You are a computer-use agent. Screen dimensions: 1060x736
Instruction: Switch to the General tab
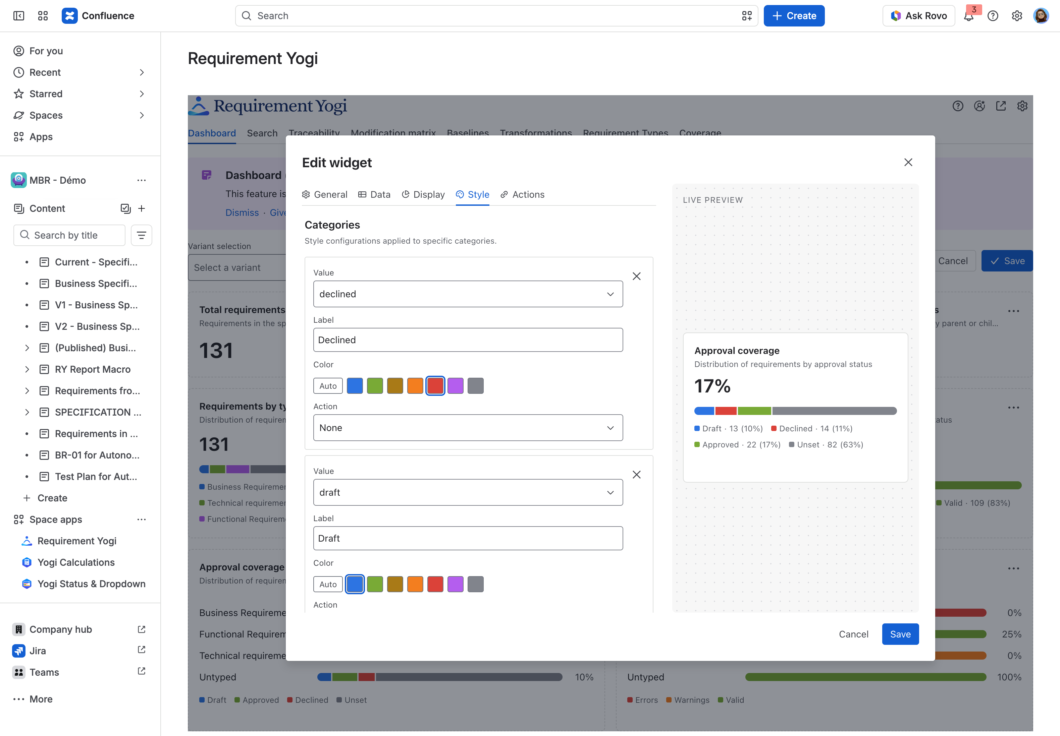coord(324,195)
